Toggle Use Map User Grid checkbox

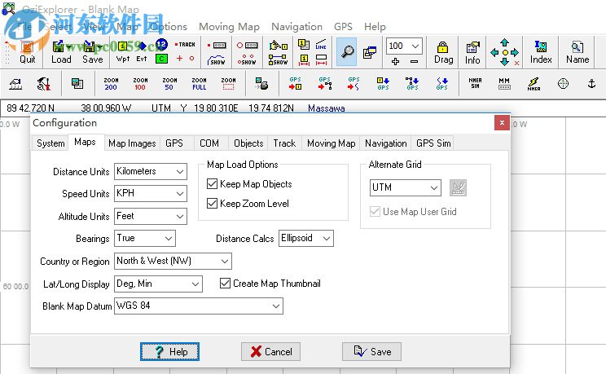pos(375,212)
